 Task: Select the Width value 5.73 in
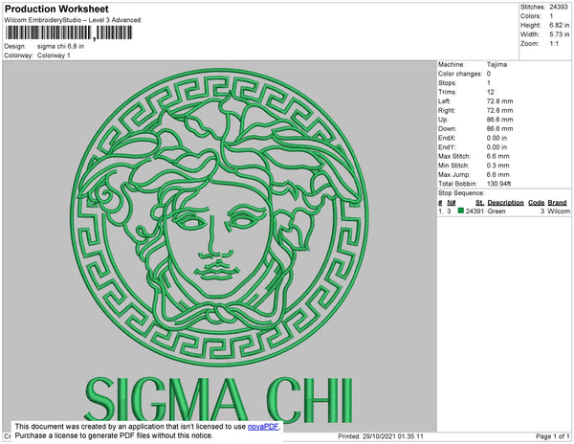[560, 34]
